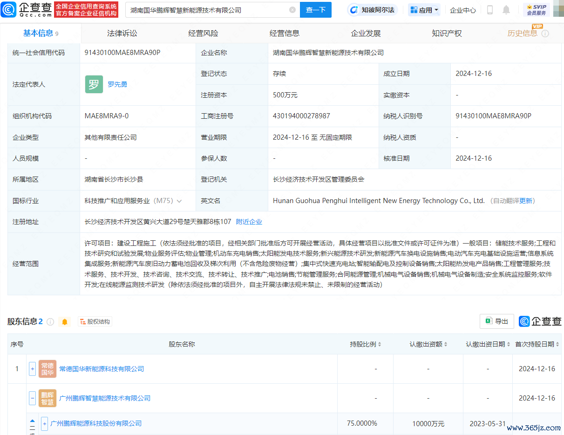This screenshot has width=564, height=435.
Task: Open the user avatar in the header
Action: [x=558, y=10]
